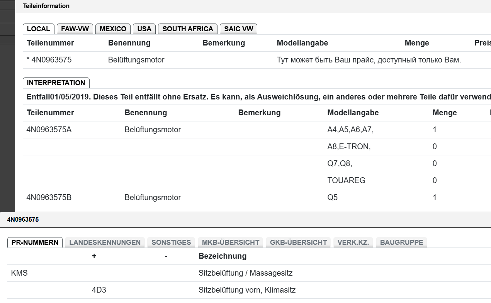Open the BAUGRUPPE tab
Viewport: 491px width, 303px height.
[401, 242]
